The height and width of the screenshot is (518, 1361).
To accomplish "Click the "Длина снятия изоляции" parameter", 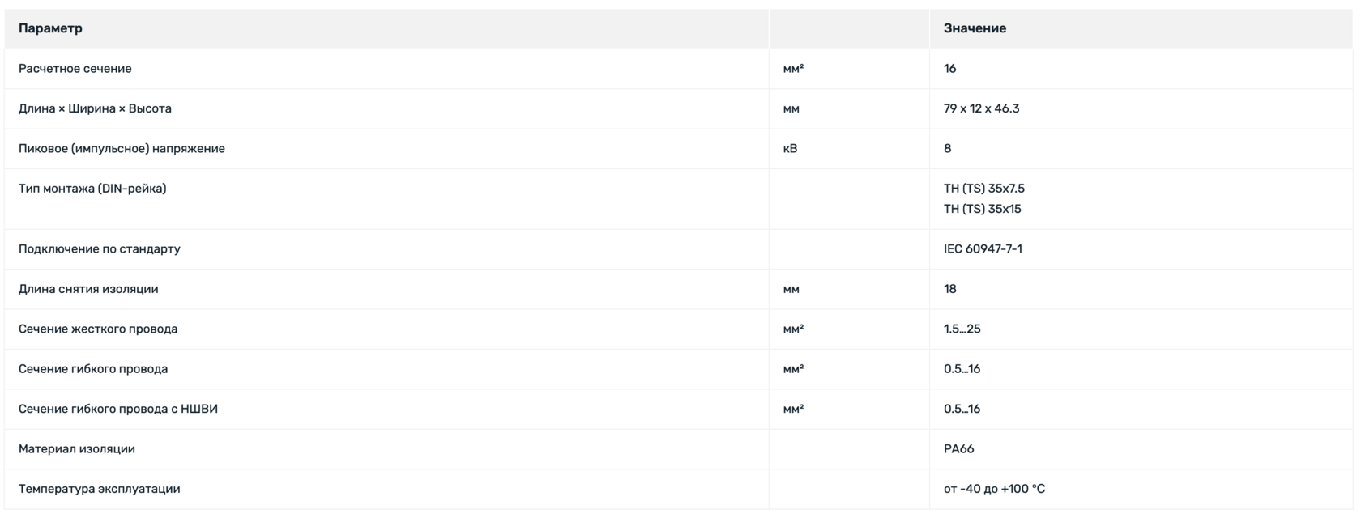I will pyautogui.click(x=88, y=289).
